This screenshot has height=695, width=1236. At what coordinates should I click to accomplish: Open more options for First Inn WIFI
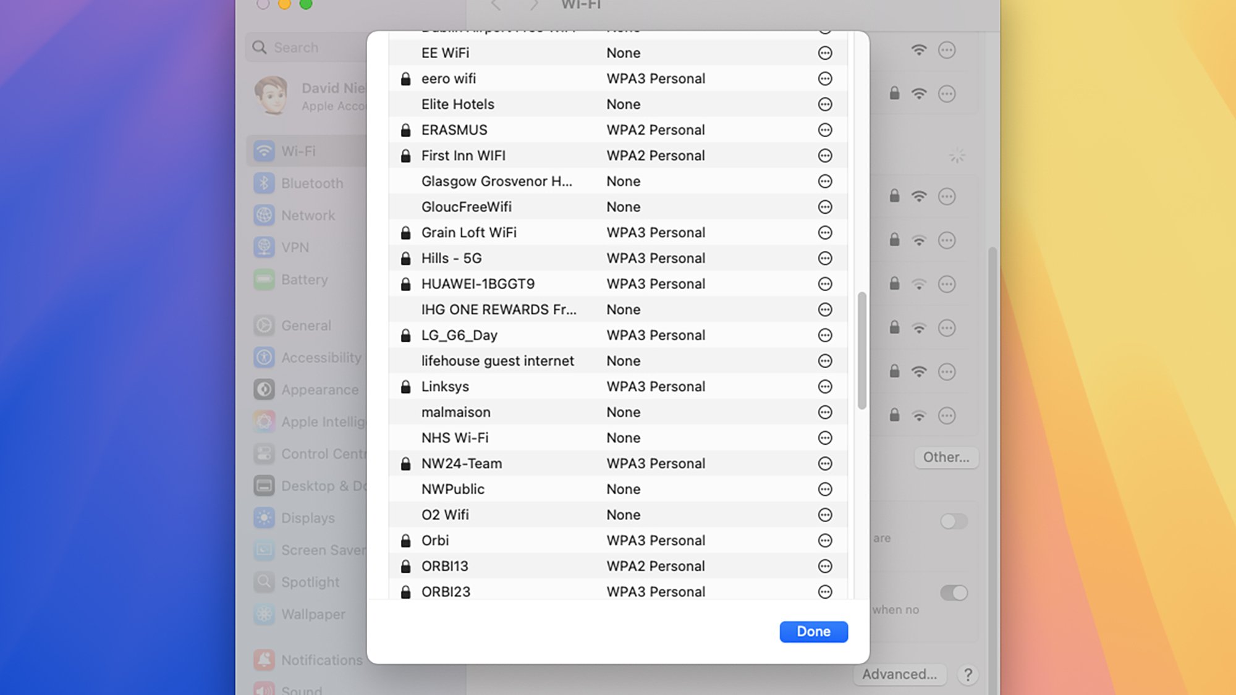824,156
